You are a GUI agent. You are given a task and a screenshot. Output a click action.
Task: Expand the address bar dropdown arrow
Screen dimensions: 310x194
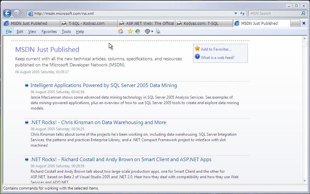pos(236,14)
